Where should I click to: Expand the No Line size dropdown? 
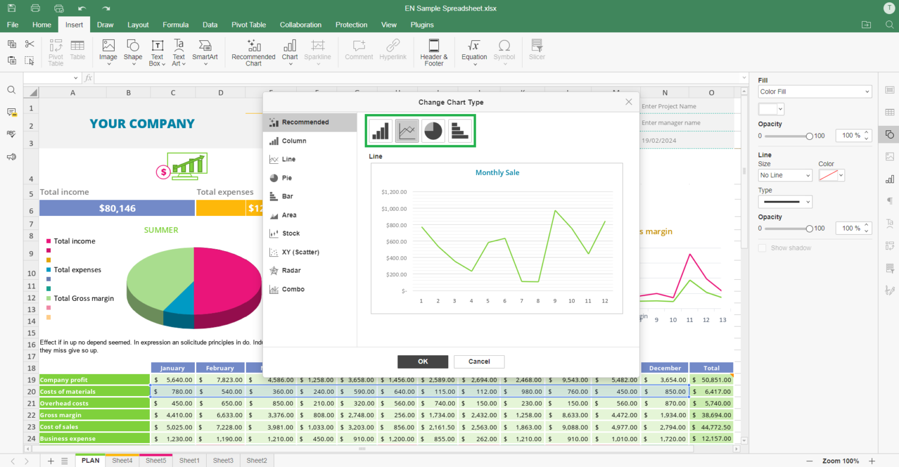coord(785,176)
